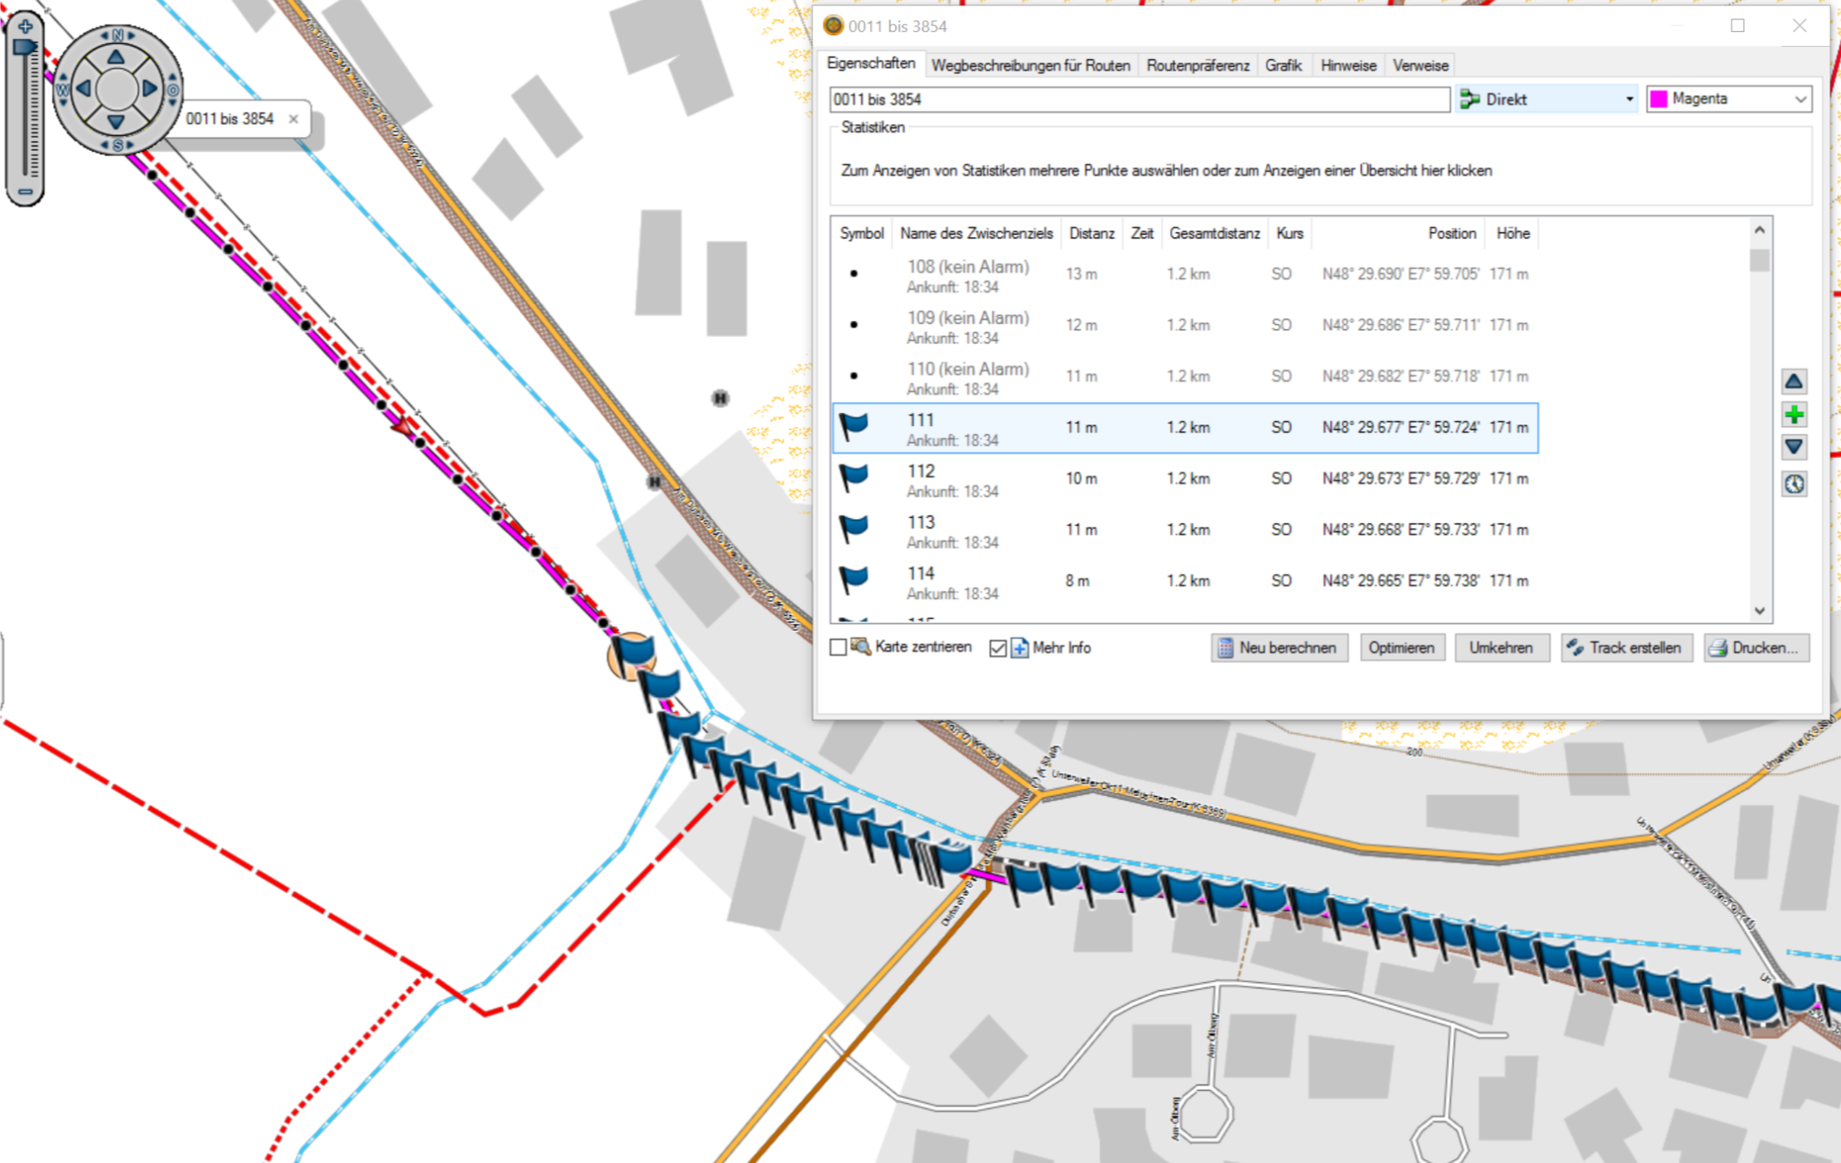The height and width of the screenshot is (1163, 1841).
Task: Enable Karte zentrieren checkbox
Action: (x=838, y=648)
